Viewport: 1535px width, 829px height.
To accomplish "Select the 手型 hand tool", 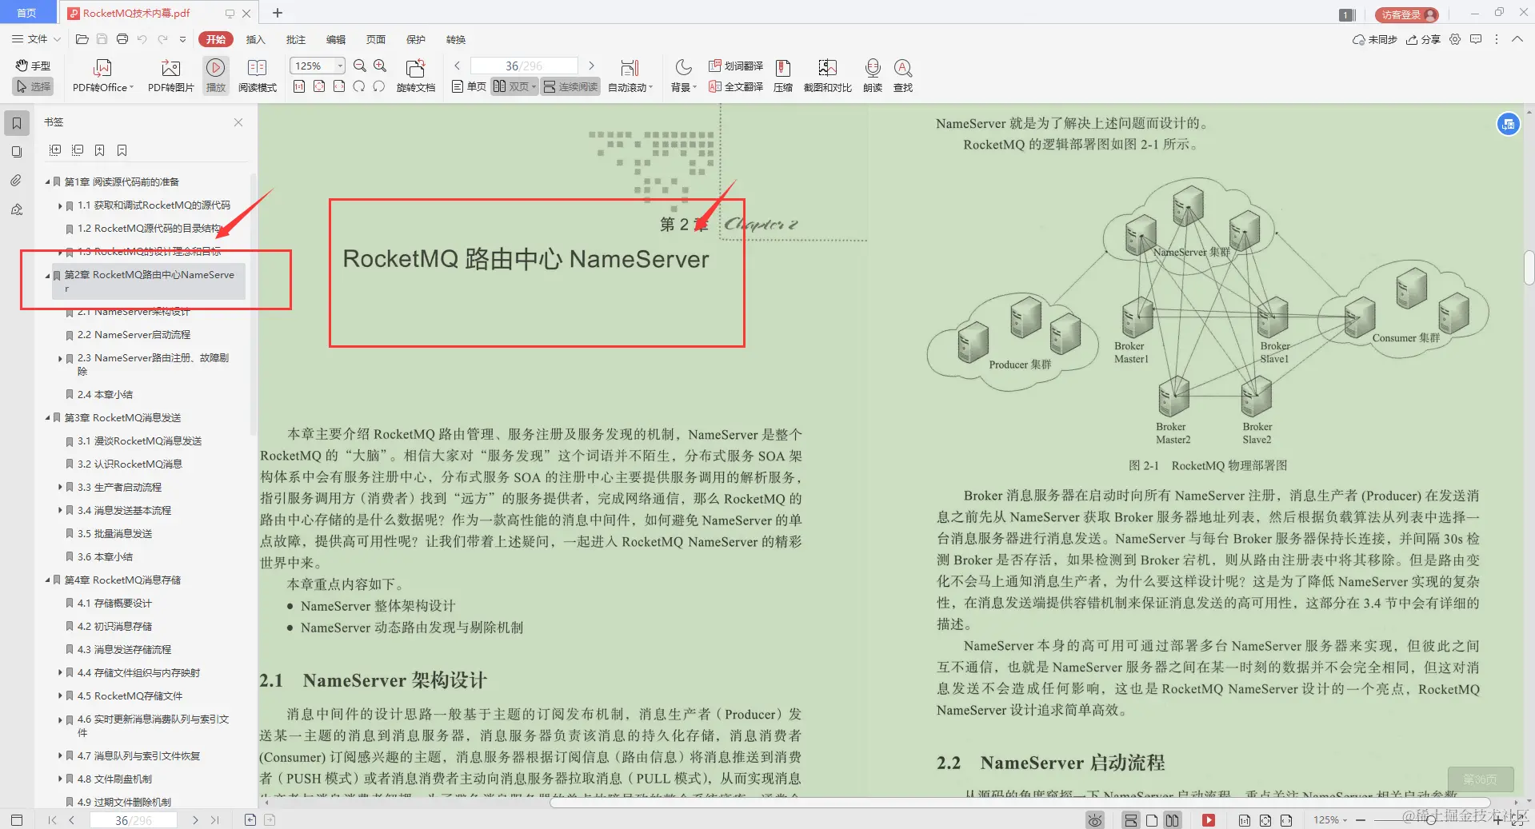I will tap(32, 66).
